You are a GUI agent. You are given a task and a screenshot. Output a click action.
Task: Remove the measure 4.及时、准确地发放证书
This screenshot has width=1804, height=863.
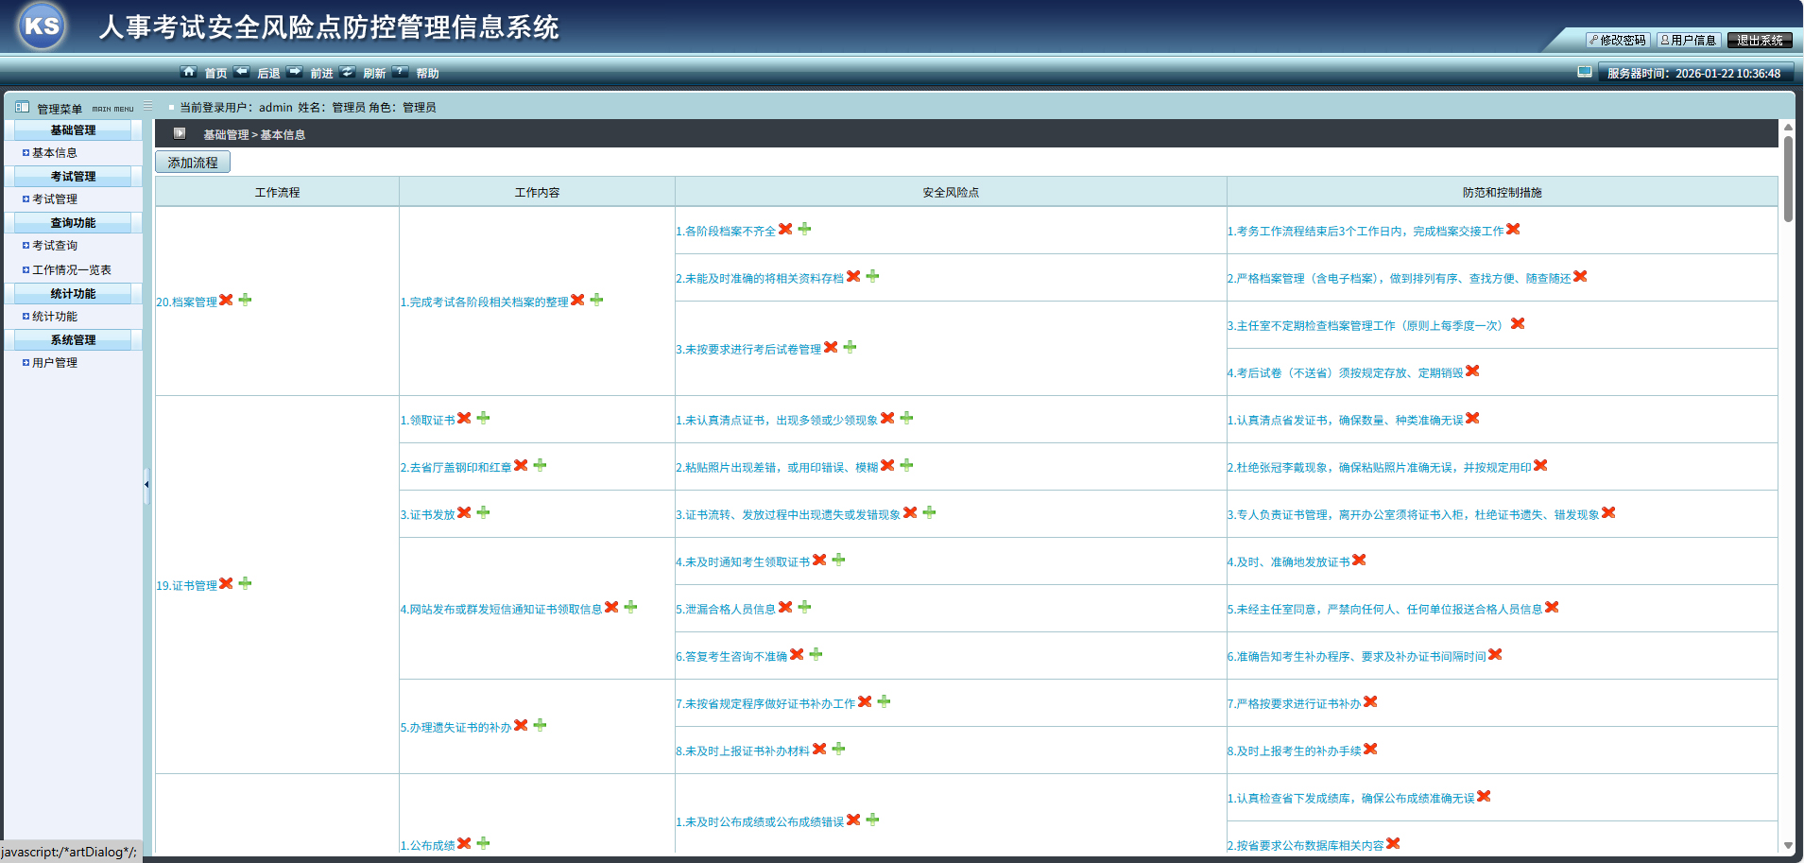click(1359, 560)
